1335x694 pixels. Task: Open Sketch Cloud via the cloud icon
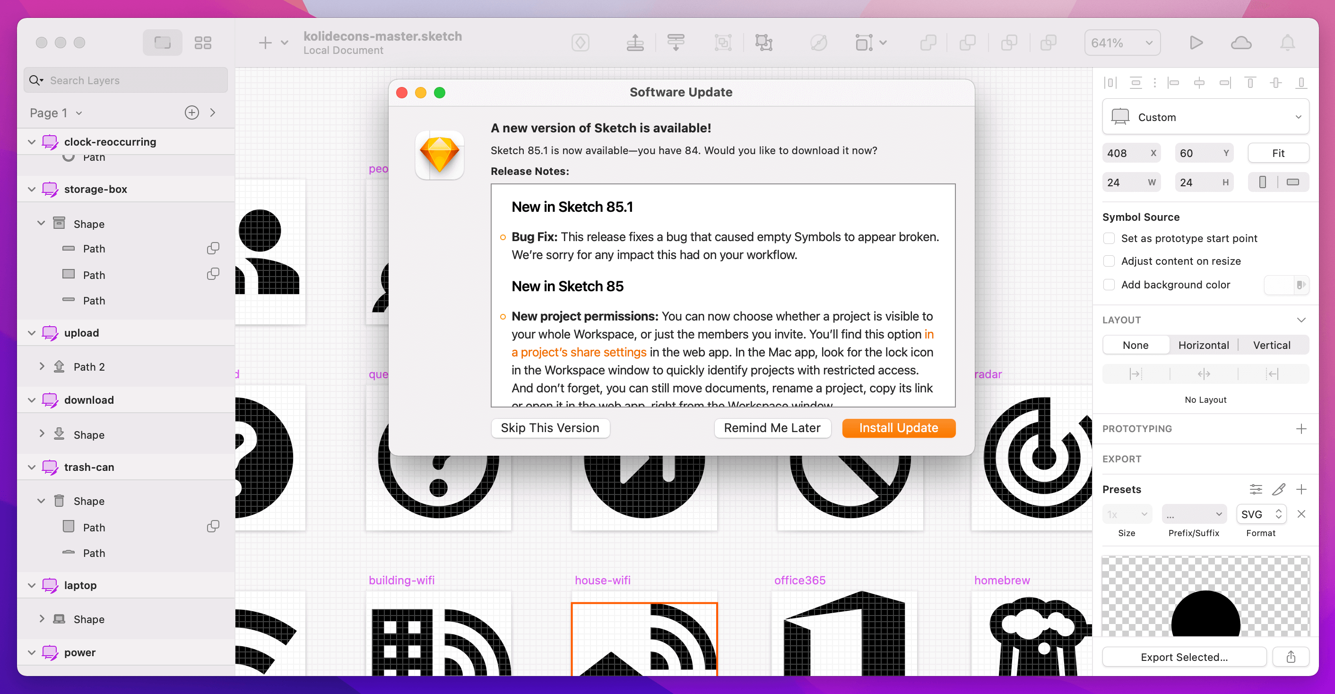[x=1242, y=43]
